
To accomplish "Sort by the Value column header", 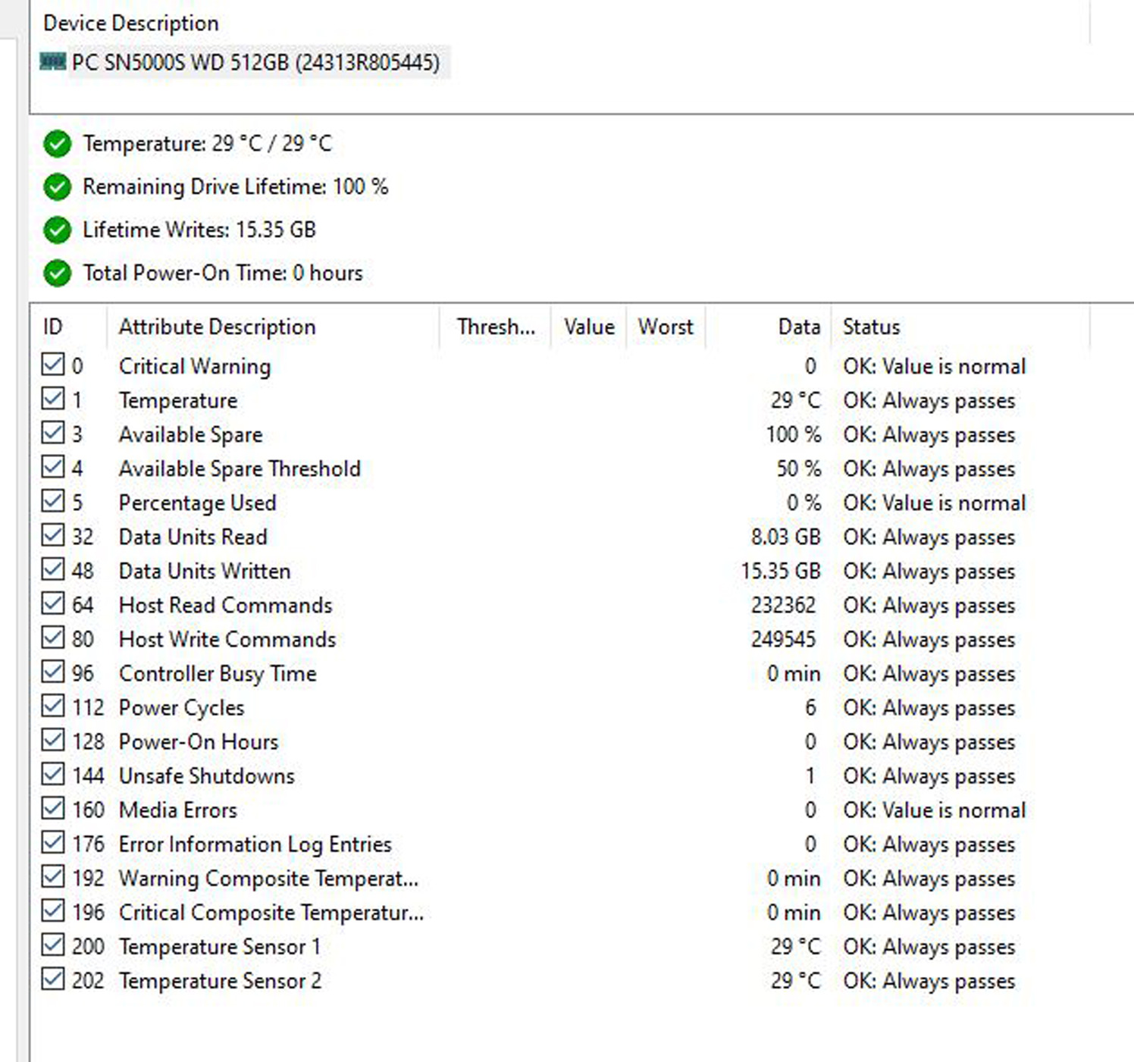I will [589, 327].
